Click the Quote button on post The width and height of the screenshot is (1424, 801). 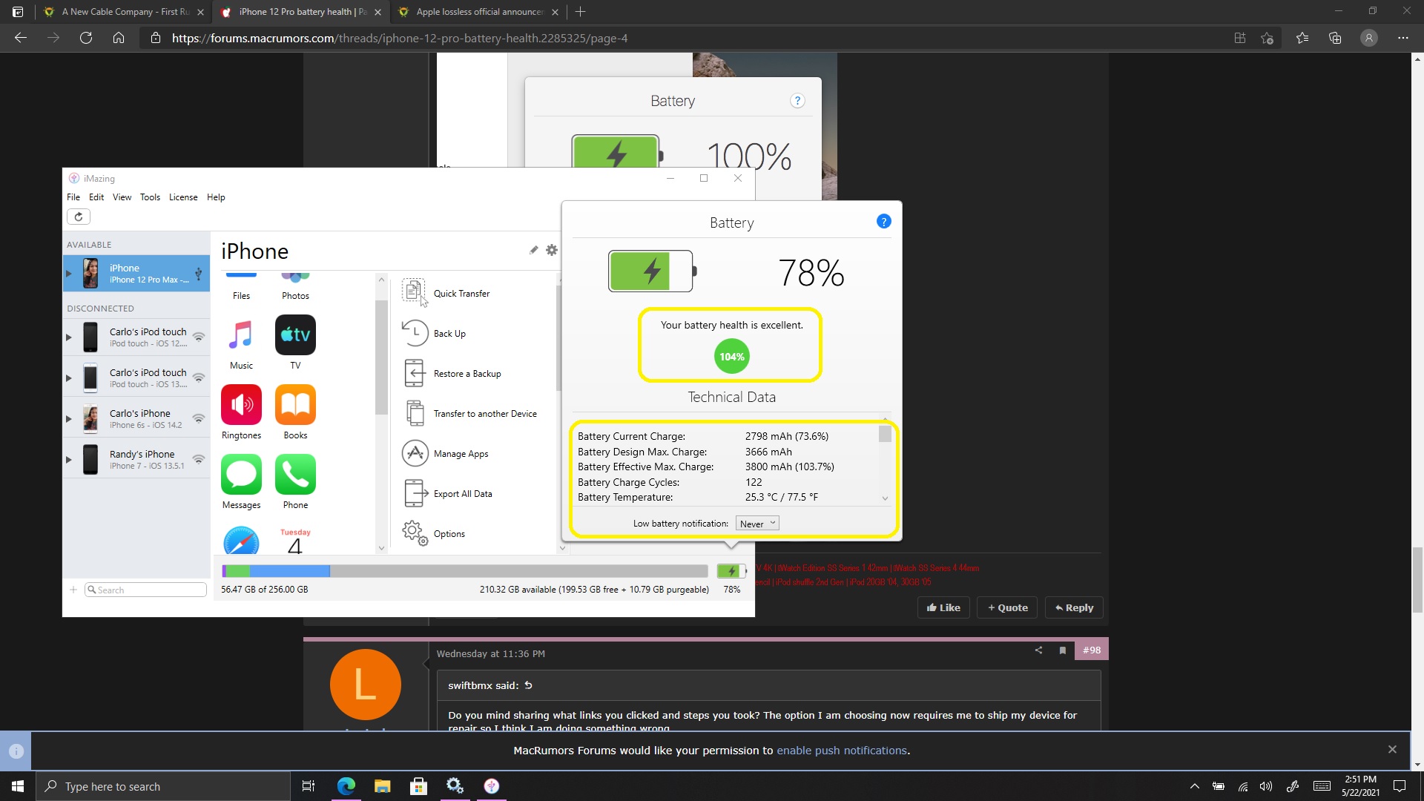(x=1007, y=607)
